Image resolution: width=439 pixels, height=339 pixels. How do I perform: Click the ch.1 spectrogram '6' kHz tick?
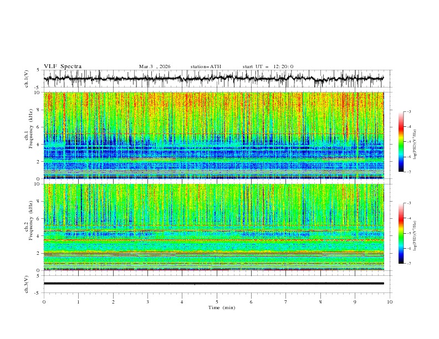[x=38, y=127]
